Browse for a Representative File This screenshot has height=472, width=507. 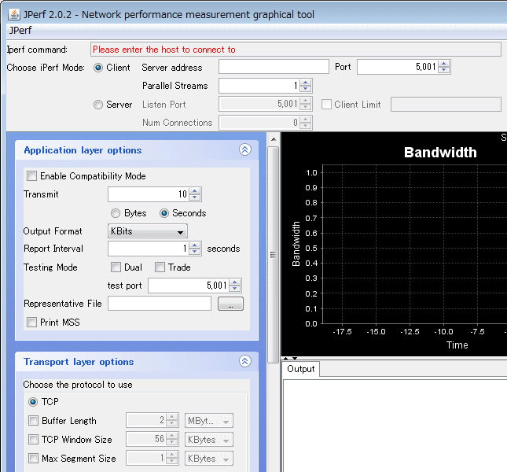pos(230,304)
